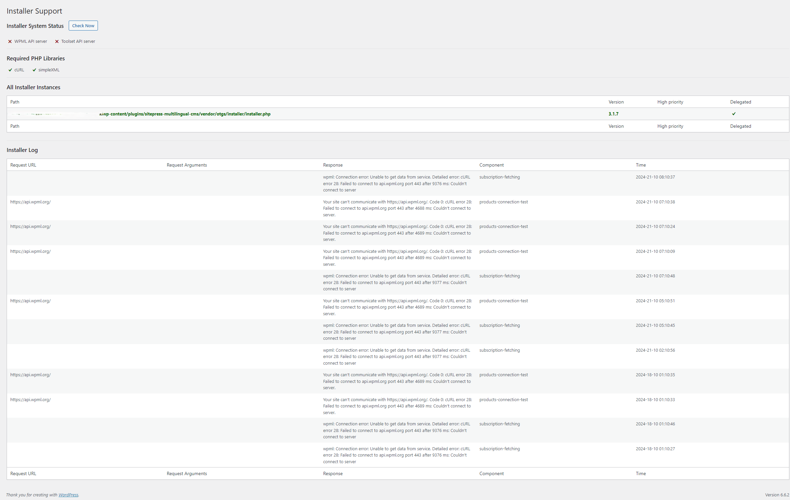Click green checkmark next to simpleXML
This screenshot has width=790, height=500.
click(34, 70)
